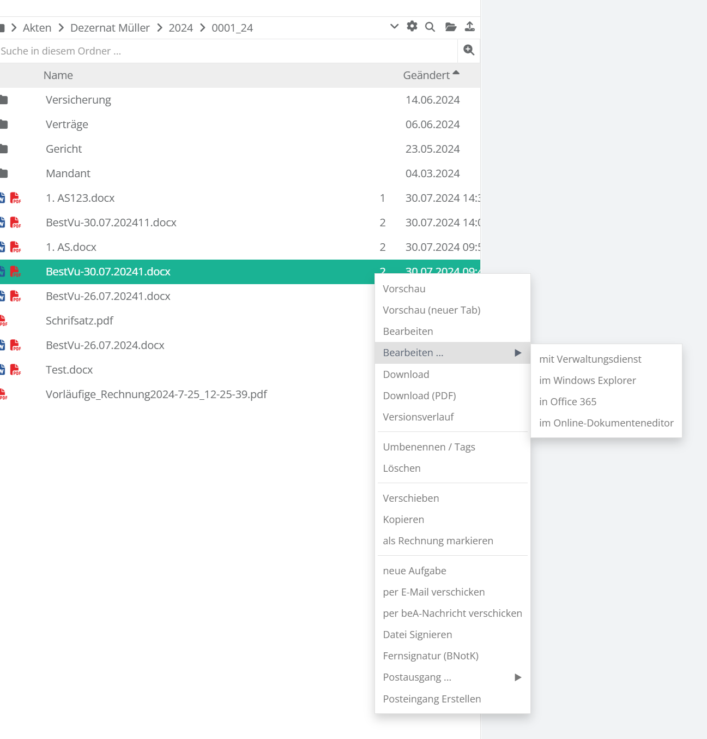Viewport: 707px width, 739px height.
Task: Choose 'Download (PDF)' from the context menu
Action: (x=419, y=396)
